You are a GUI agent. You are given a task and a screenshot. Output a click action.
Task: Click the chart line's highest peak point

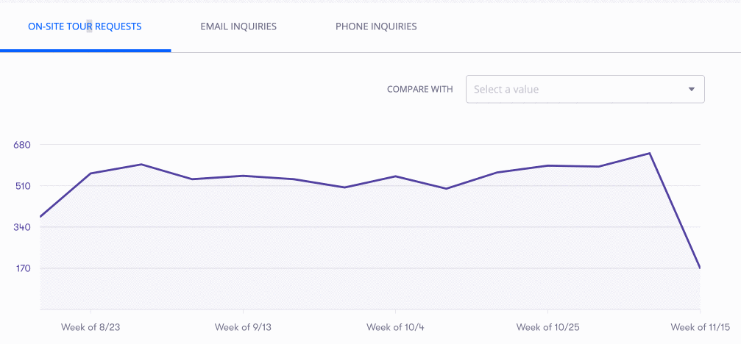coord(649,153)
